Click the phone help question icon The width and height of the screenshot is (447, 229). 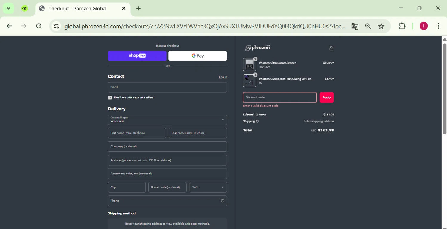point(223,201)
